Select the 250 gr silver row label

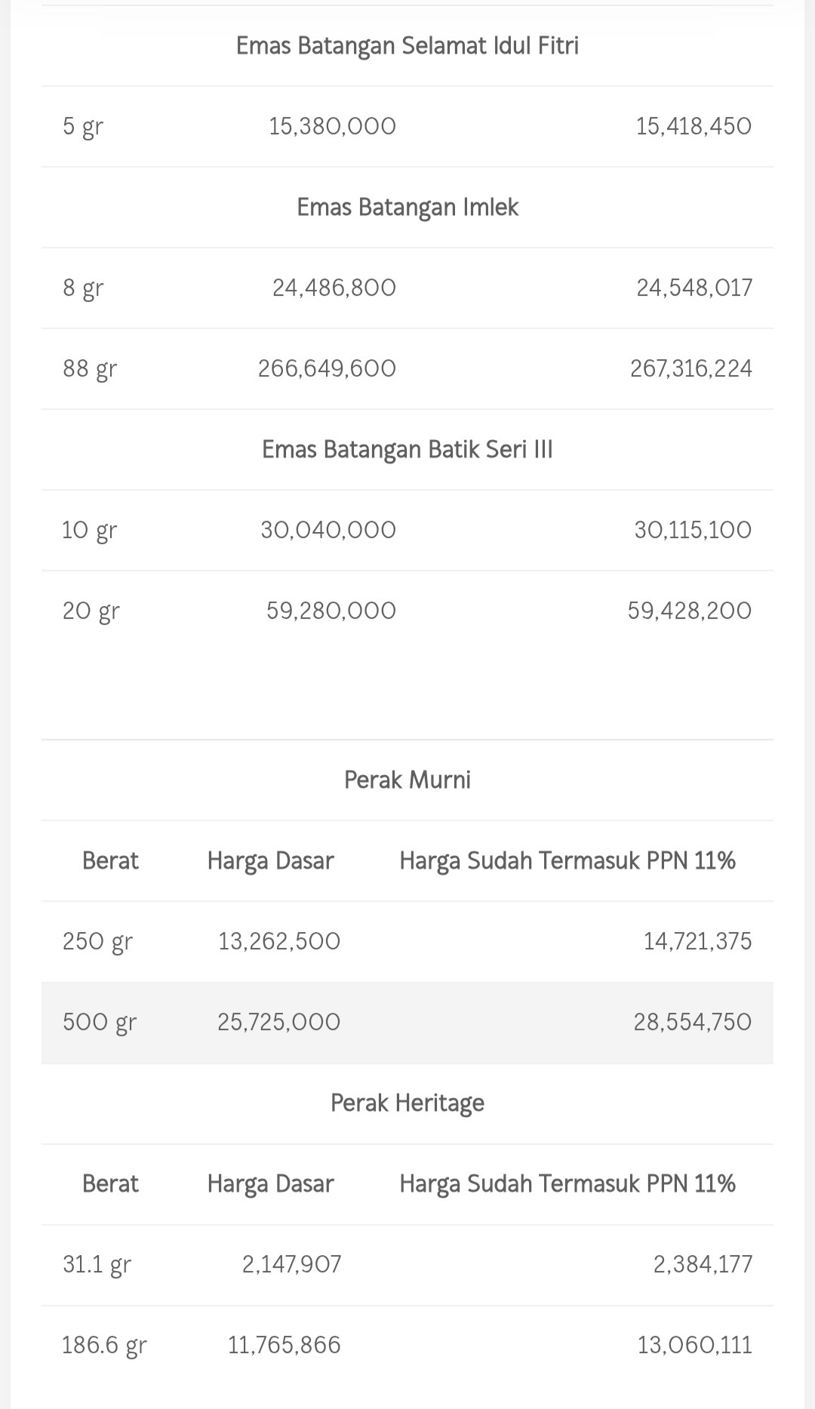pyautogui.click(x=97, y=941)
